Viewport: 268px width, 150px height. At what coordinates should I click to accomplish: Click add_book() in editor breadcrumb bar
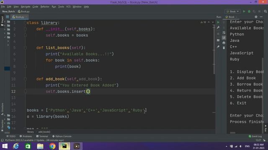(44, 132)
